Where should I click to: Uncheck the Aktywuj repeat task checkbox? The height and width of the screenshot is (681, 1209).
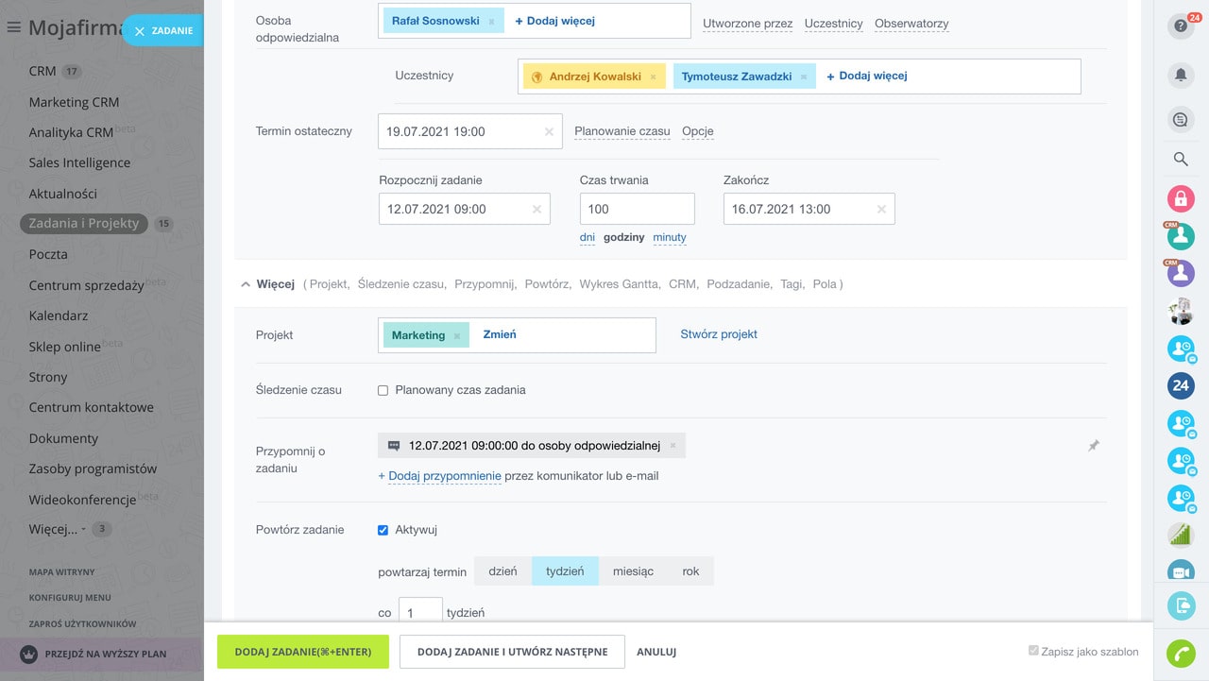tap(383, 530)
